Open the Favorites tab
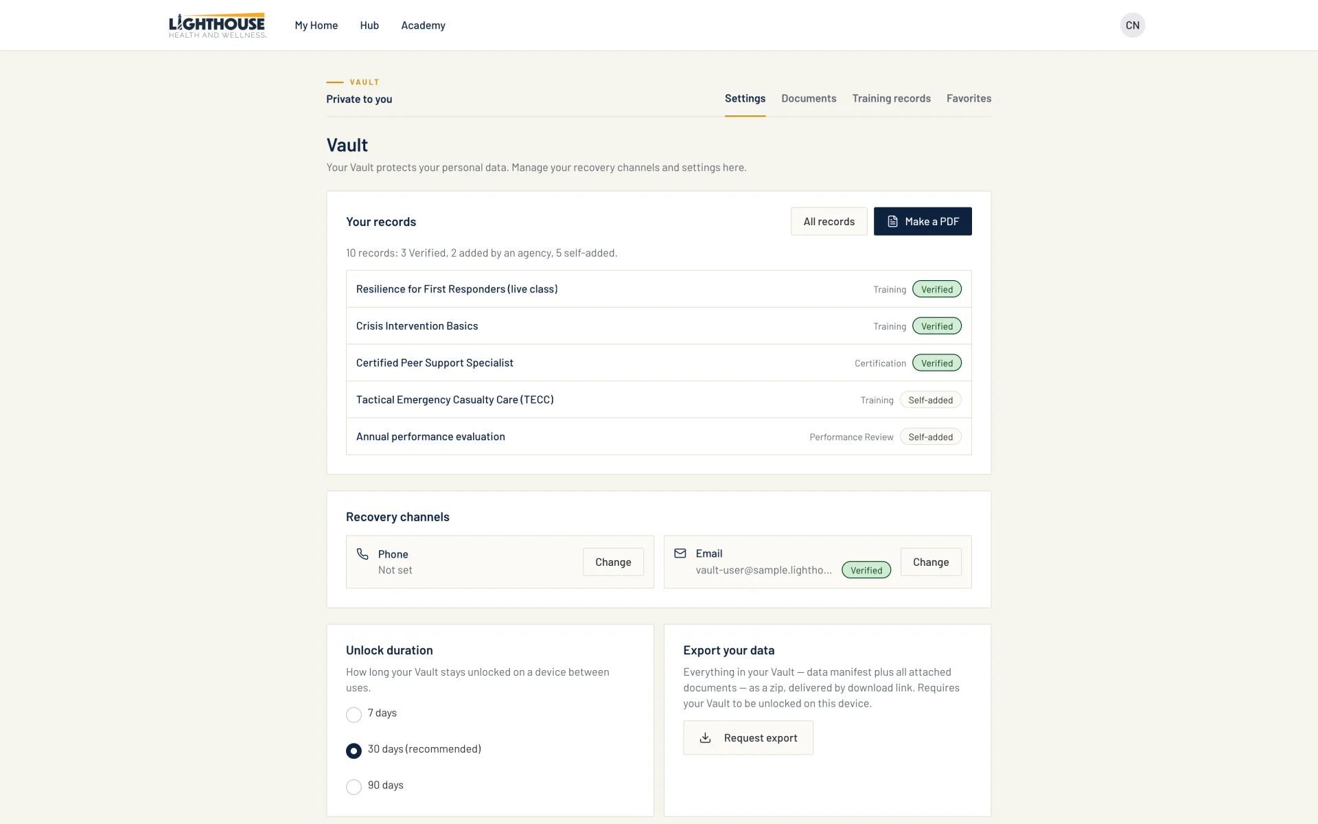This screenshot has height=824, width=1318. (969, 99)
